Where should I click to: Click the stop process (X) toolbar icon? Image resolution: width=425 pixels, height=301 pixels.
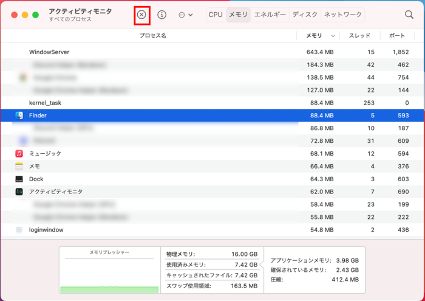[x=141, y=15]
